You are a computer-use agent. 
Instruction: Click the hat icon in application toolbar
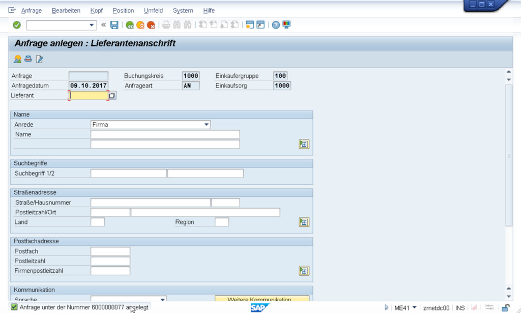pyautogui.click(x=28, y=59)
